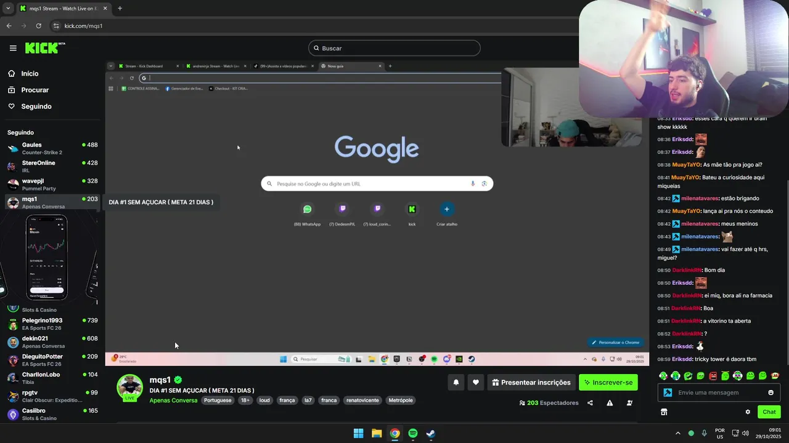Open the Kick hamburger sidebar menu
This screenshot has height=443, width=789.
(13, 48)
